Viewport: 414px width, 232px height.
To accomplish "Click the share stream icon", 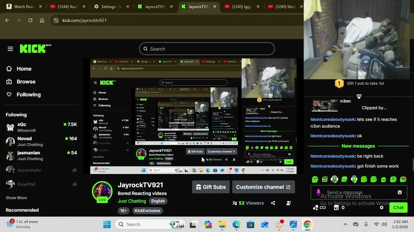I will (273, 203).
